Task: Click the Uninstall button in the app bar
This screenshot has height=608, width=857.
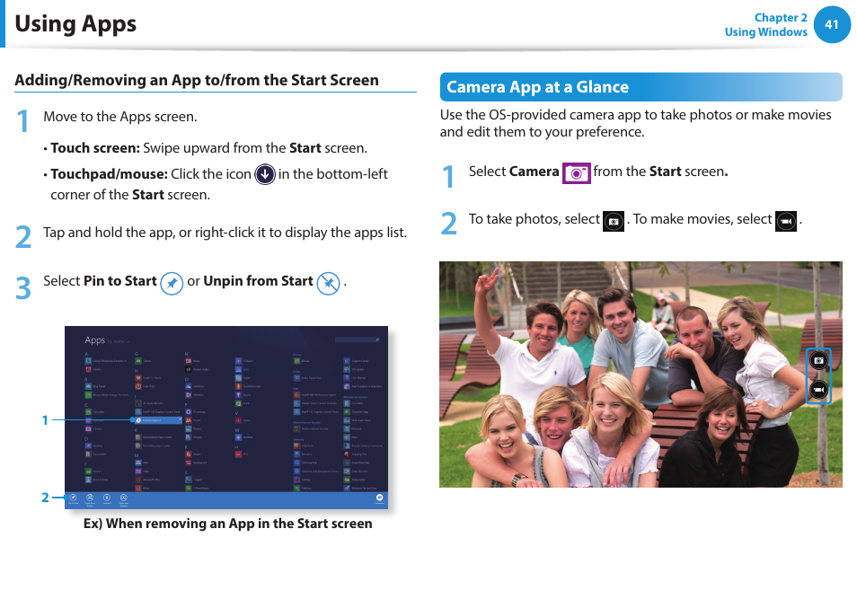Action: pos(107,498)
